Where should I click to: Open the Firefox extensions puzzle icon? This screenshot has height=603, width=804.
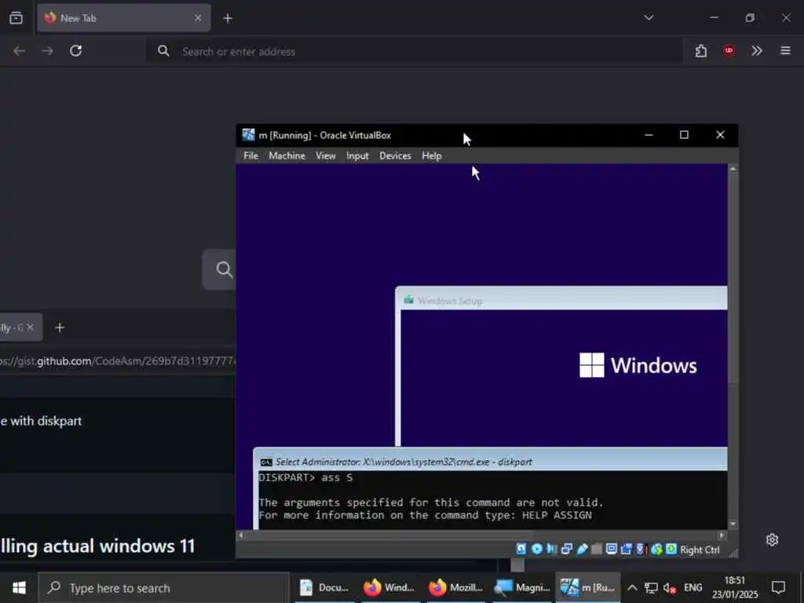(x=701, y=51)
